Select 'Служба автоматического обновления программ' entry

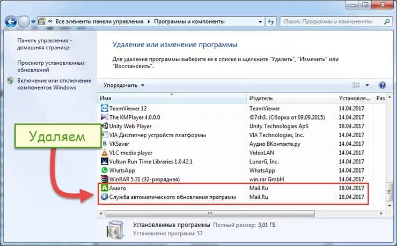click(x=172, y=197)
